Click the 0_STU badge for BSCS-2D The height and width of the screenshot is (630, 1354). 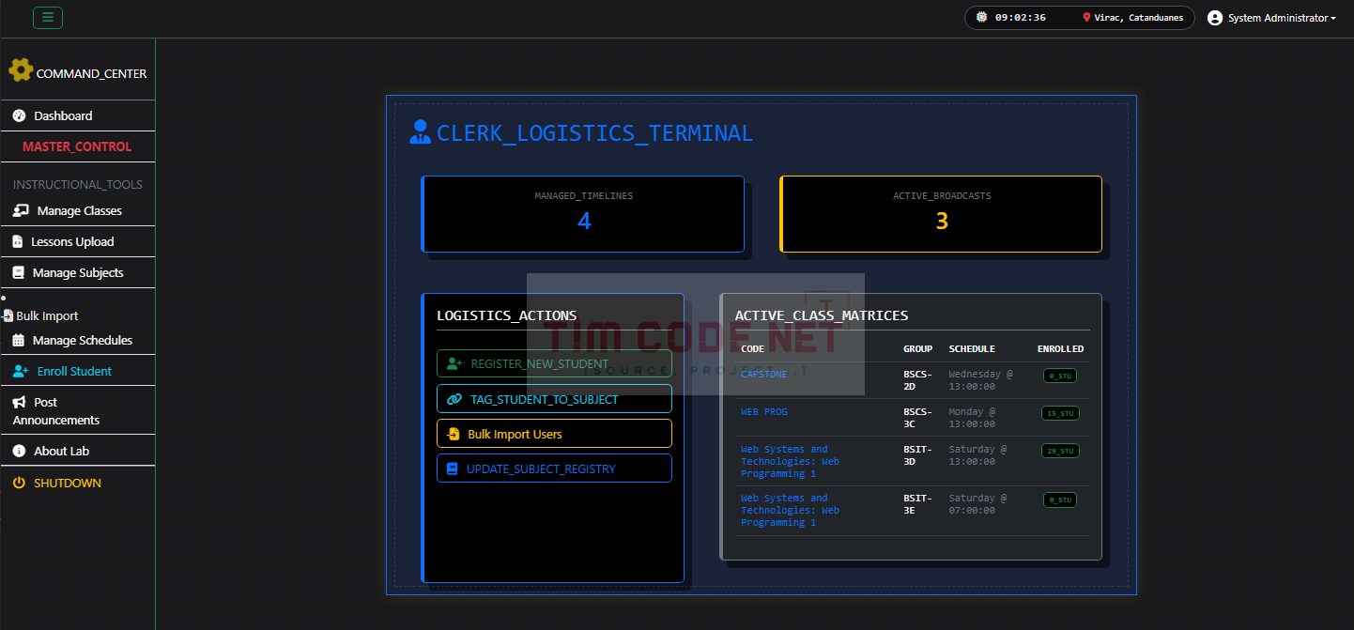click(x=1060, y=376)
